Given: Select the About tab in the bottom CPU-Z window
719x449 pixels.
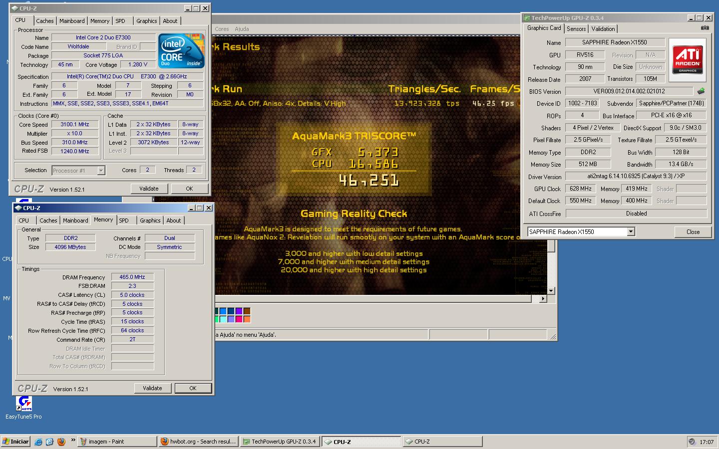Looking at the screenshot, I should click(x=173, y=221).
